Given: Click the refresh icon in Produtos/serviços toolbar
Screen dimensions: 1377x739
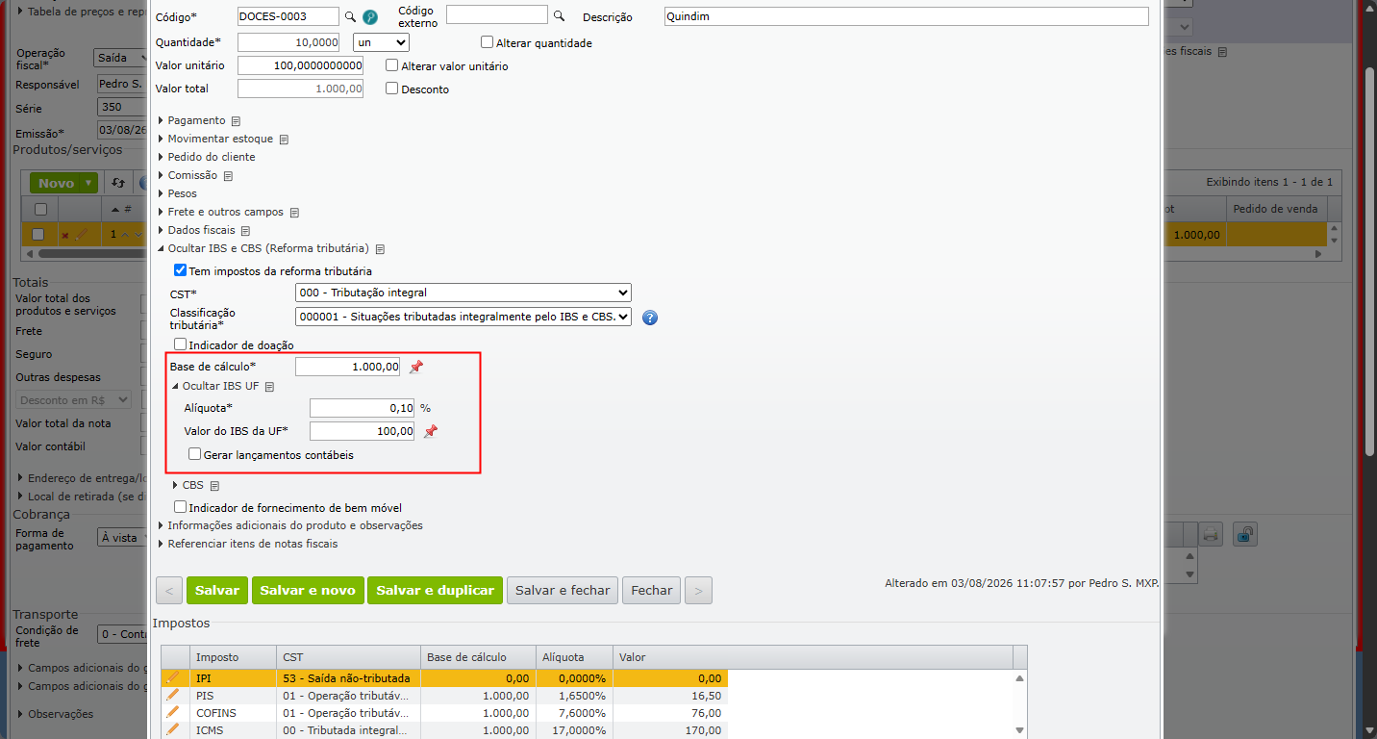Looking at the screenshot, I should 118,183.
